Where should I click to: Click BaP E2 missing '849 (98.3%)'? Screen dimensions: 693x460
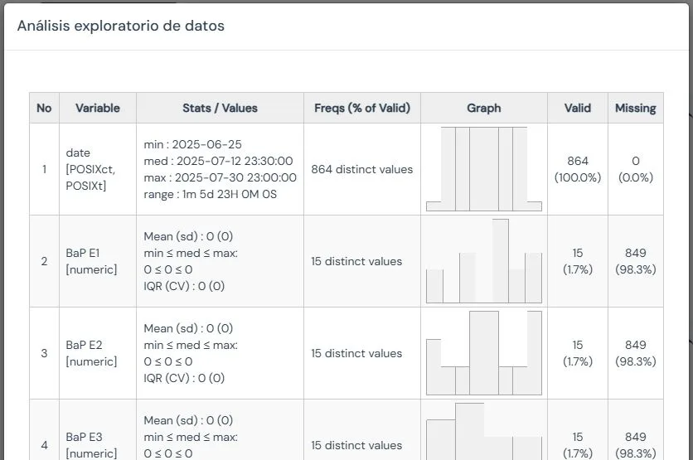(636, 353)
